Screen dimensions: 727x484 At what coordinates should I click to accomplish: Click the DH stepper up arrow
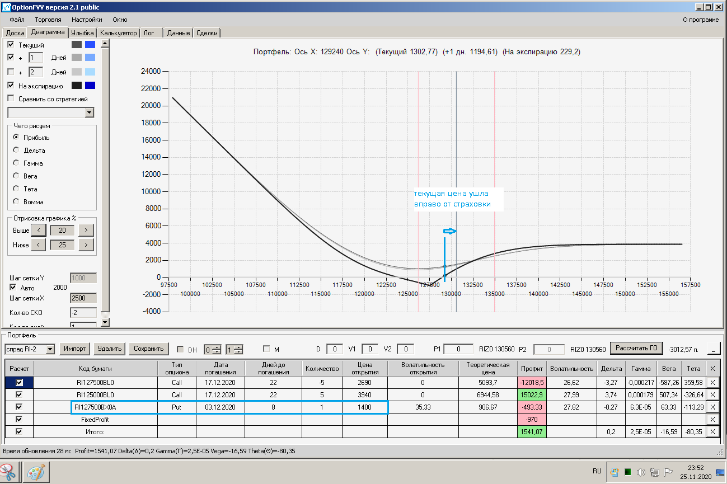pyautogui.click(x=217, y=347)
